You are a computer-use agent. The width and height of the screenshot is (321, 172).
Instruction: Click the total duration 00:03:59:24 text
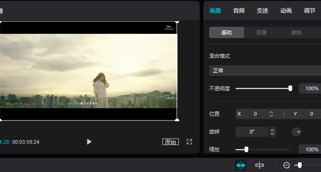coord(26,142)
